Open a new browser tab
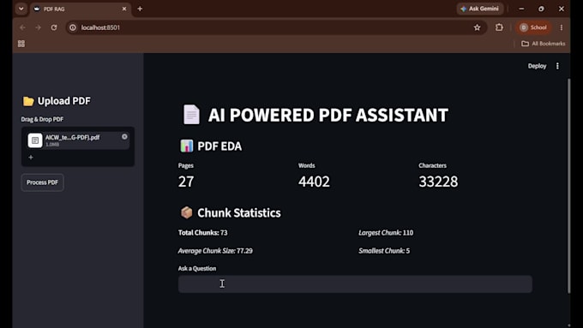The height and width of the screenshot is (328, 583). [x=140, y=9]
